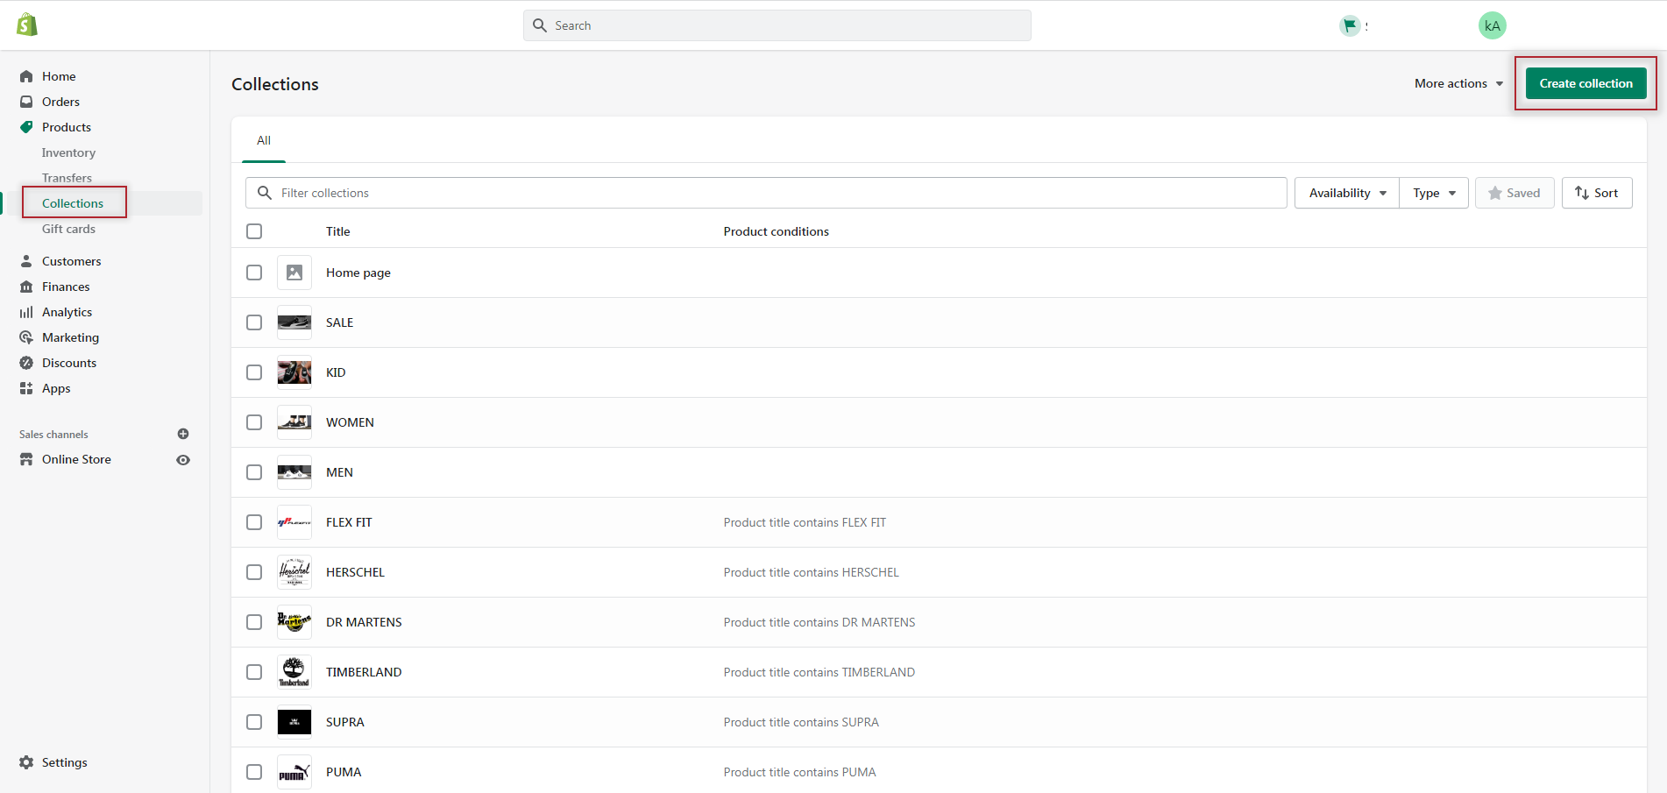This screenshot has height=793, width=1667.
Task: Open the Type filter dropdown
Action: [1434, 193]
